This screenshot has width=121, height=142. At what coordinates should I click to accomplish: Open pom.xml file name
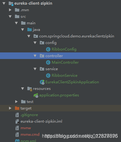[x=28, y=141]
